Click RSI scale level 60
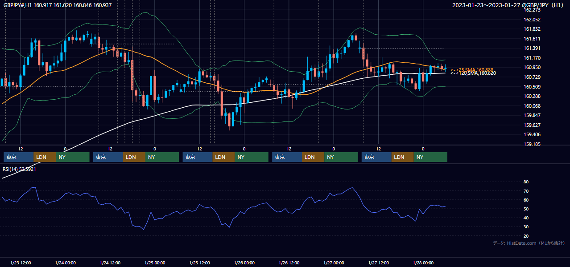 (x=526, y=200)
